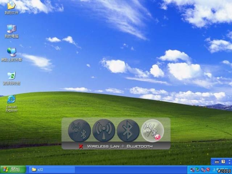This screenshot has height=174, width=232.
Task: Open language bar help question mark
Action: click(223, 162)
